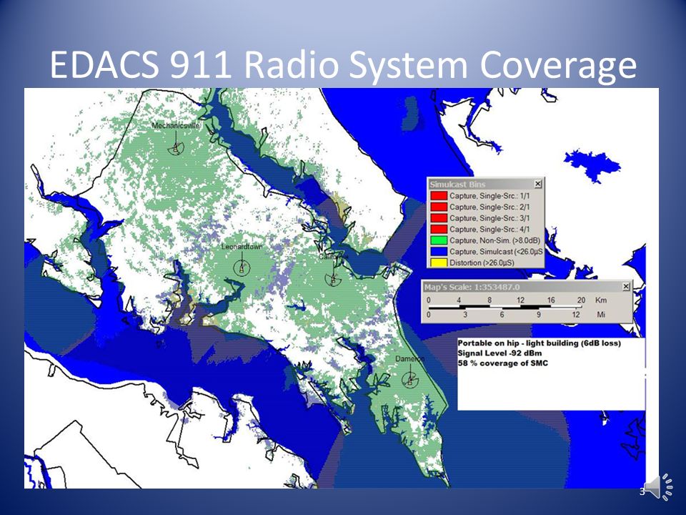Image resolution: width=686 pixels, height=515 pixels.
Task: Select the Mechanicsville tower site icon
Action: (176, 148)
